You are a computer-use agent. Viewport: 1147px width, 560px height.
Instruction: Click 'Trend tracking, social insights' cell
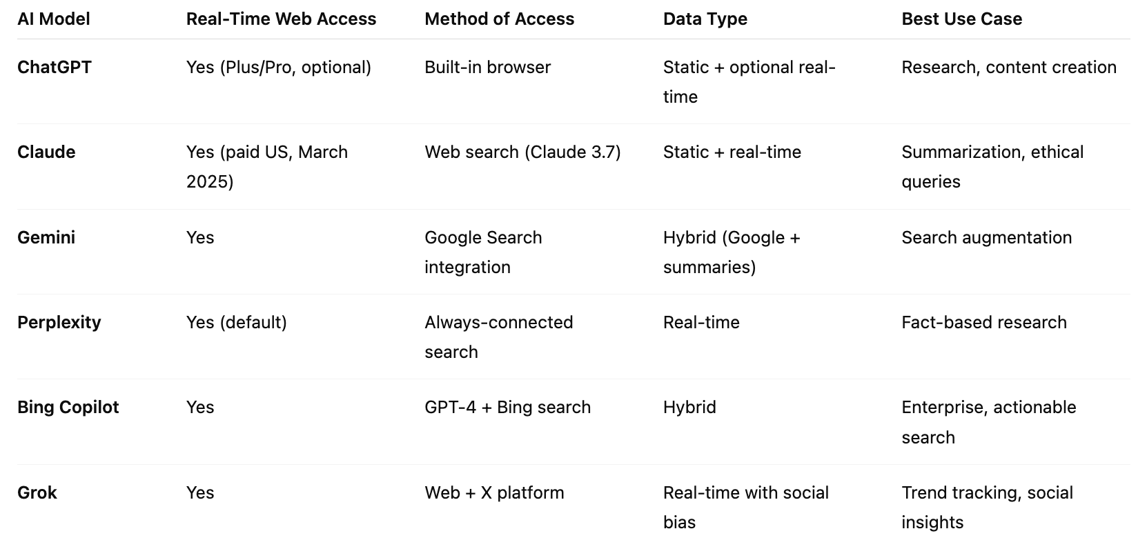pyautogui.click(x=987, y=507)
